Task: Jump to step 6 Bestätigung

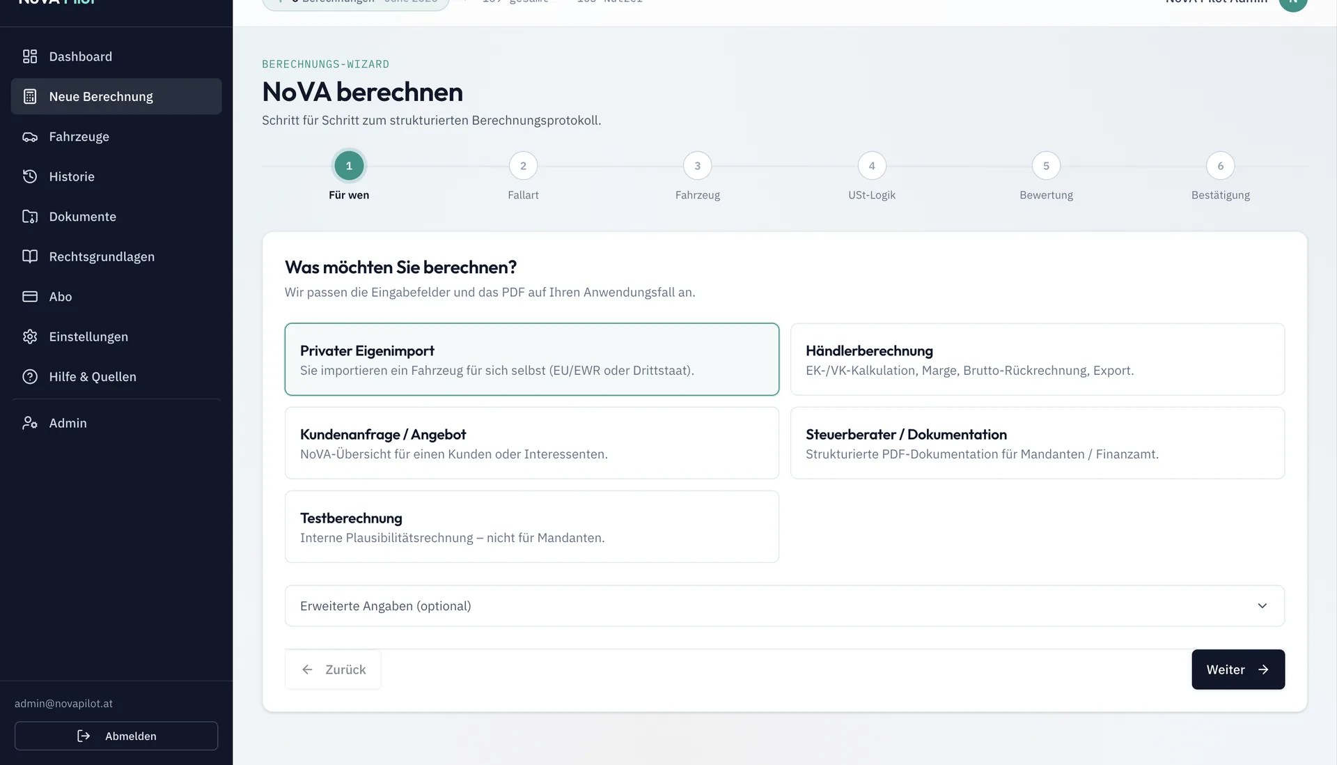Action: coord(1220,166)
